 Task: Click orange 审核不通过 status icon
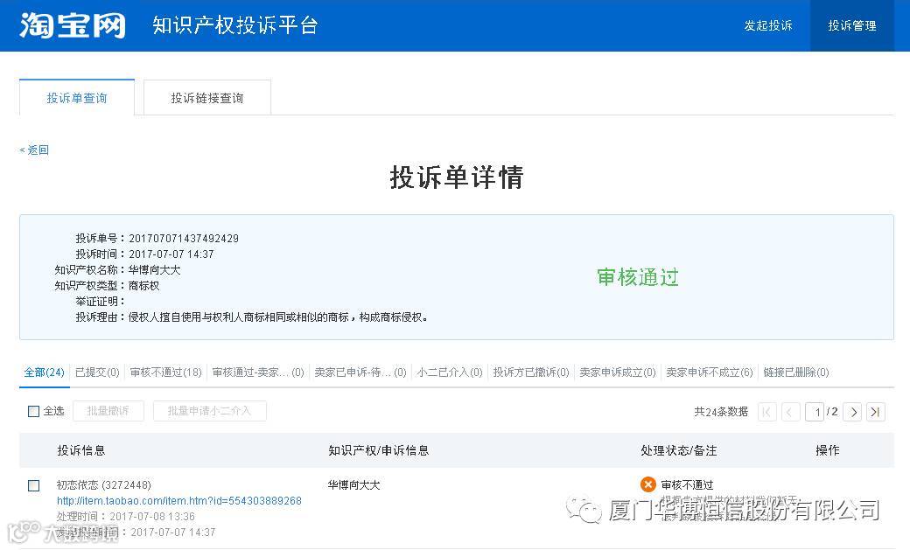(647, 484)
